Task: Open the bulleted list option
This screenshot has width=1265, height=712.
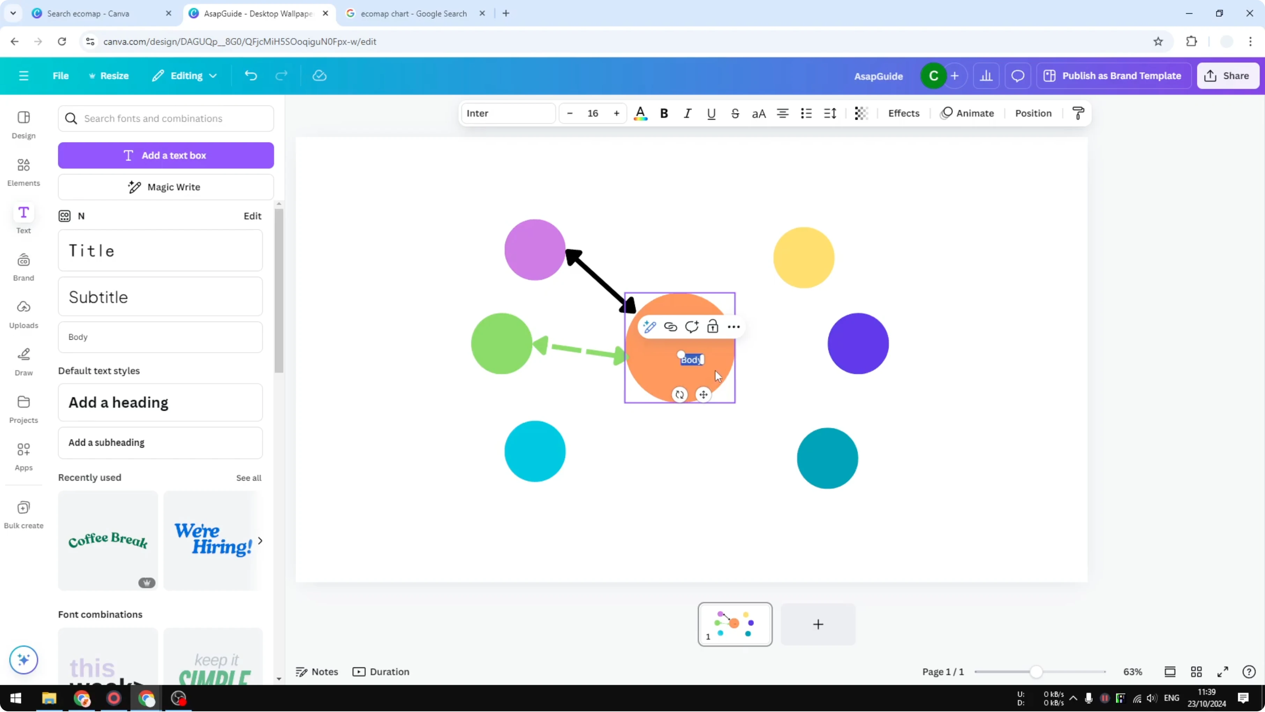Action: [806, 113]
